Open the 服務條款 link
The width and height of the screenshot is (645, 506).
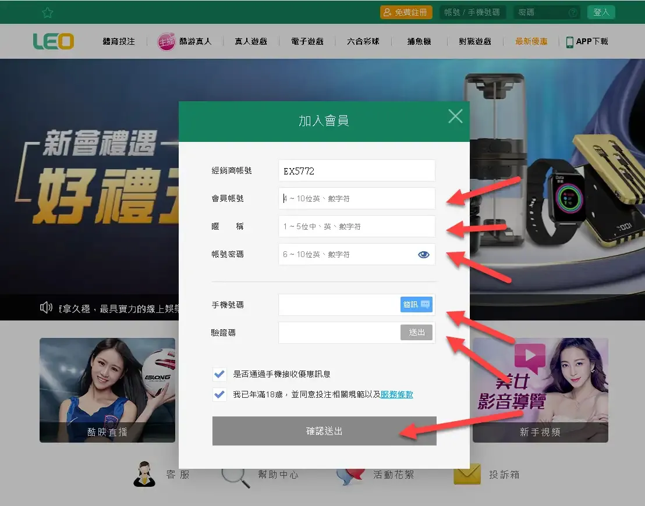[396, 394]
